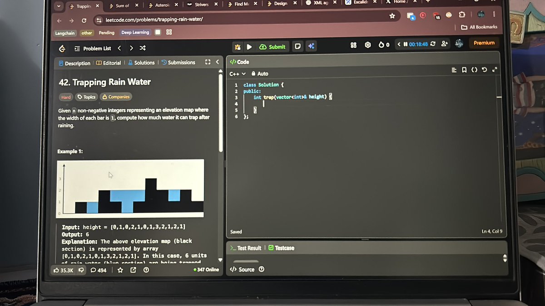Click the Hard difficulty tag

pyautogui.click(x=66, y=97)
